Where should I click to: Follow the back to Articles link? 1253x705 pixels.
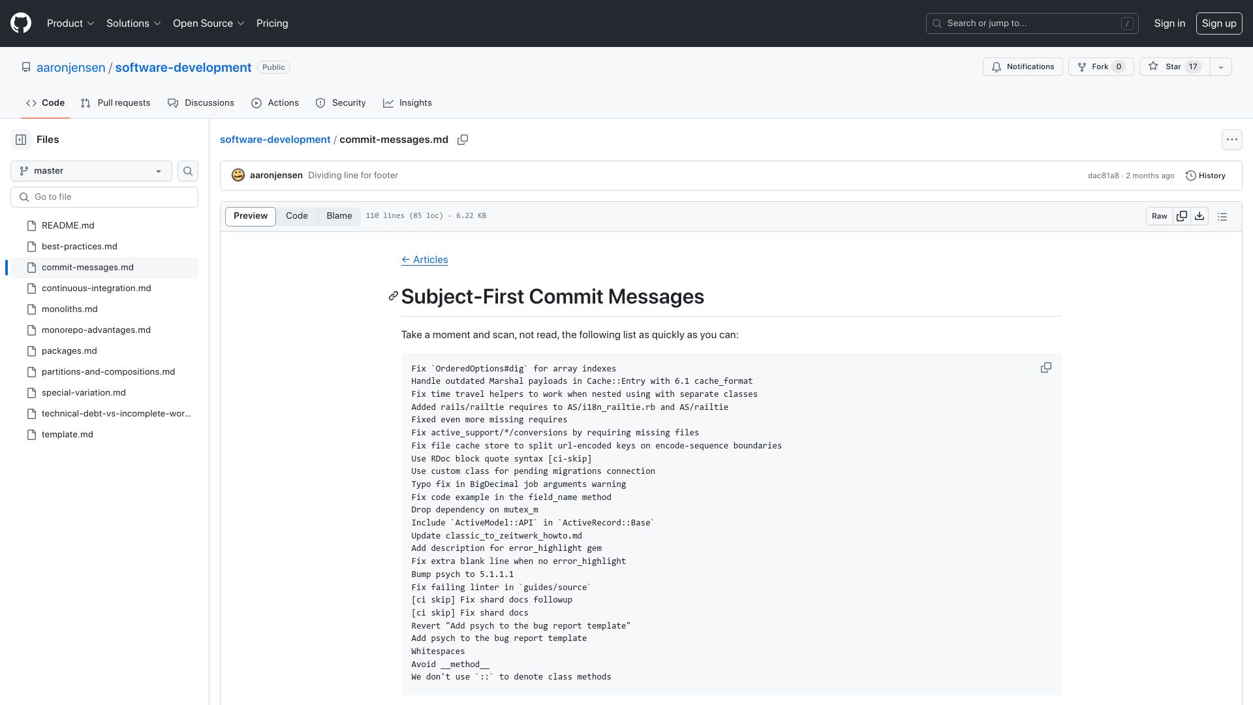425,260
